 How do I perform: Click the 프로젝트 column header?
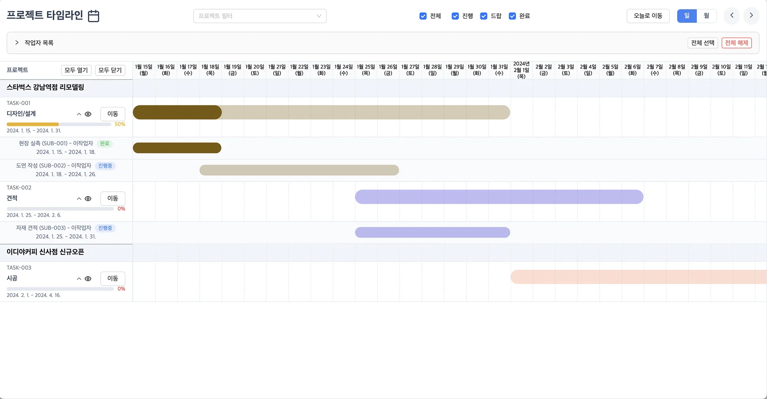pyautogui.click(x=17, y=70)
